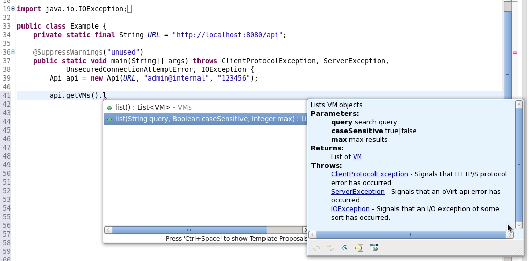Expand the folded import block at line 19
Viewport: 529px width, 261px height.
(x=13, y=9)
